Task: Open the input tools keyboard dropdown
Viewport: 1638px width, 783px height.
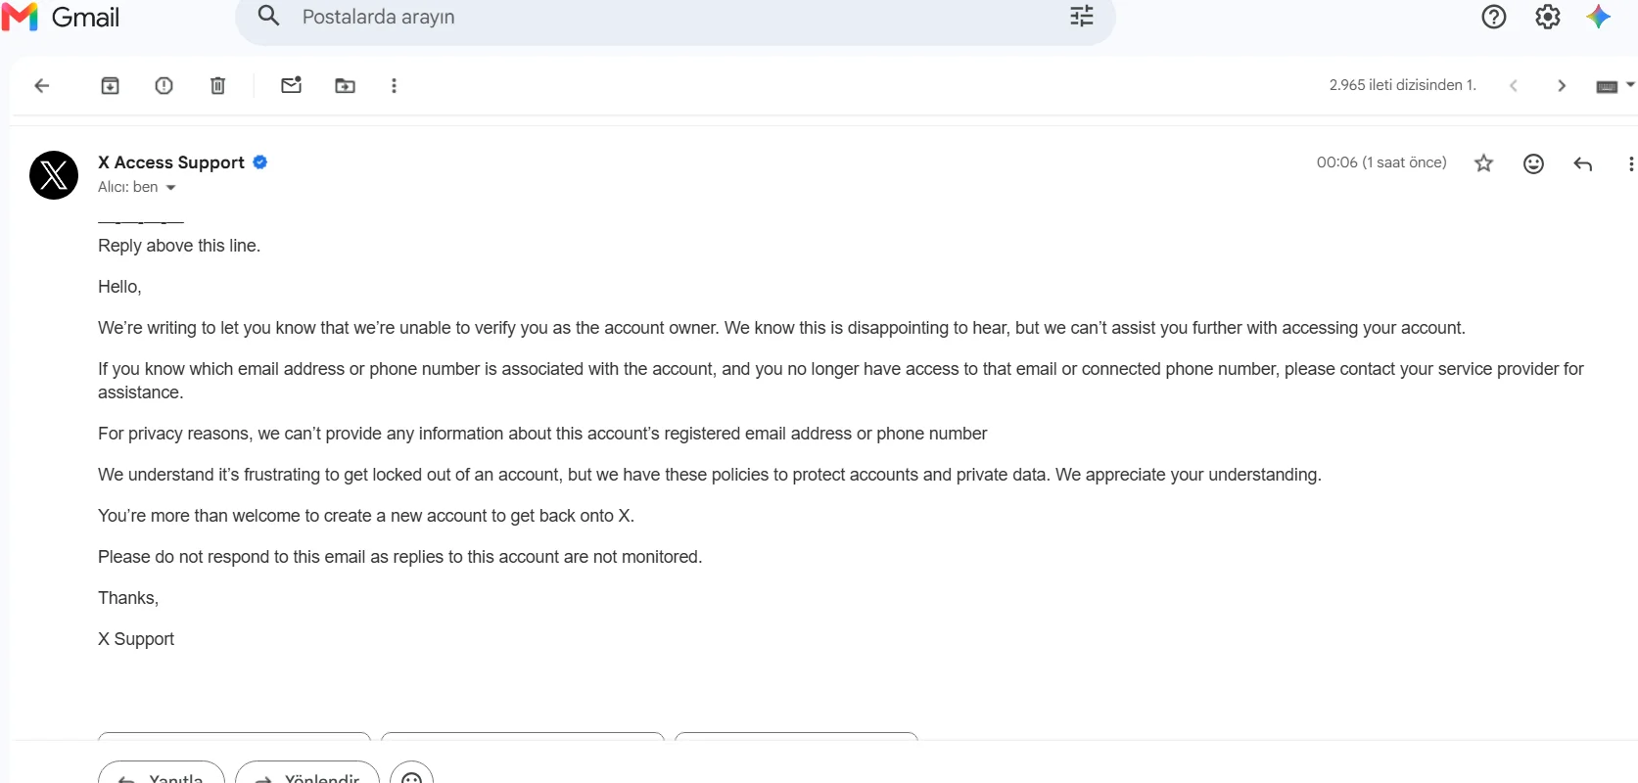Action: point(1615,86)
